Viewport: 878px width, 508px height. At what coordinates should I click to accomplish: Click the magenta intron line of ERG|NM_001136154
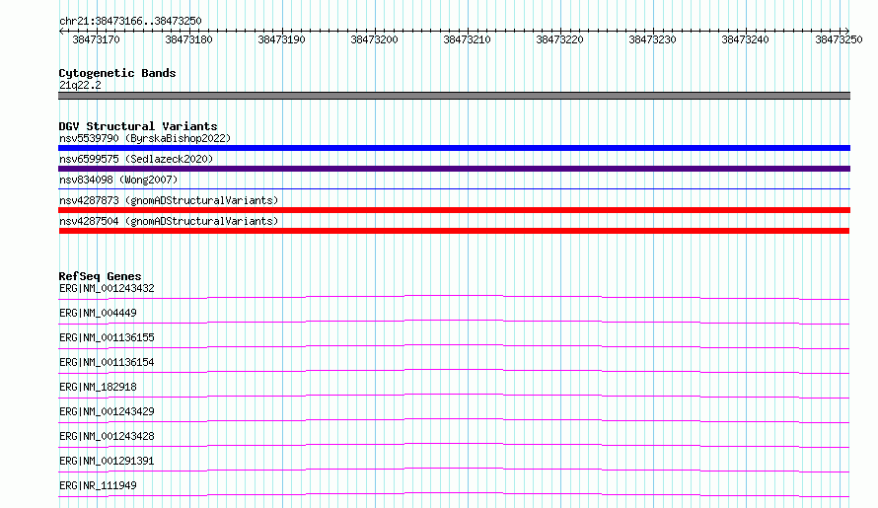pos(454,370)
